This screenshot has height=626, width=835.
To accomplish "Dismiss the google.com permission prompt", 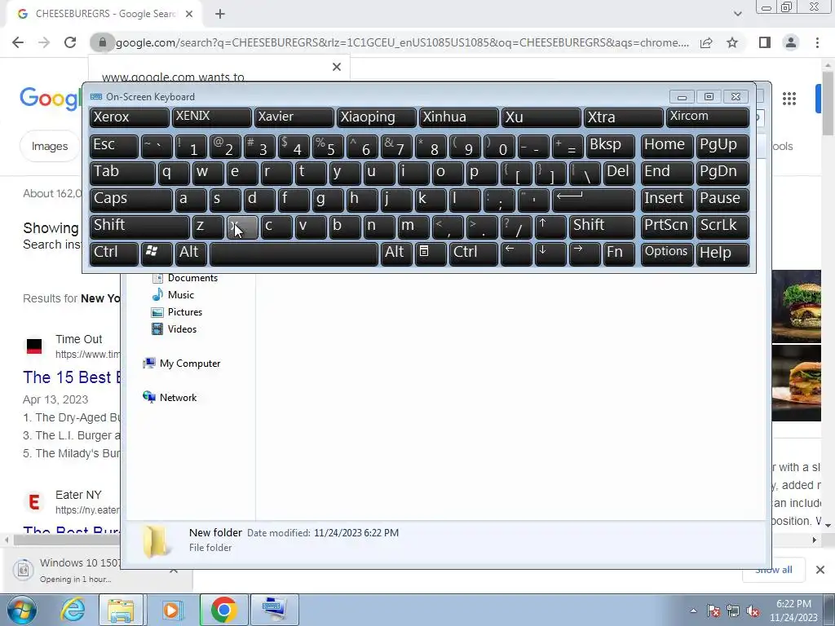I will (x=337, y=67).
